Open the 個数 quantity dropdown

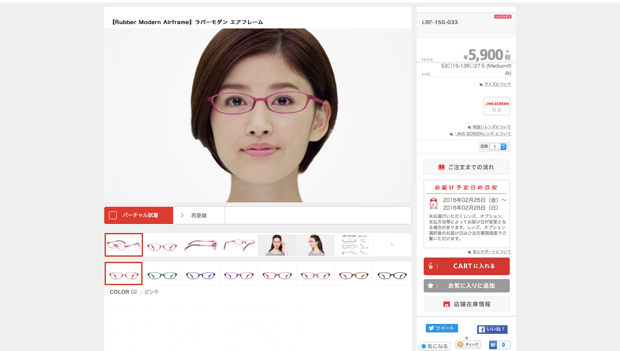[x=498, y=147]
